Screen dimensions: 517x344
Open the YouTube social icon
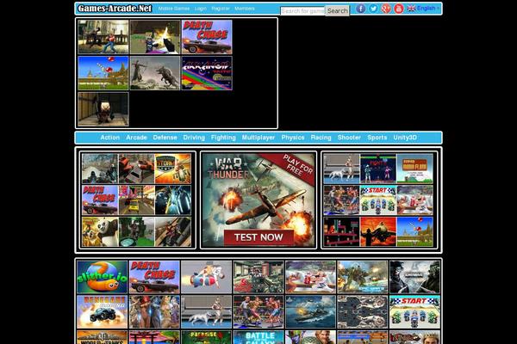tap(399, 9)
